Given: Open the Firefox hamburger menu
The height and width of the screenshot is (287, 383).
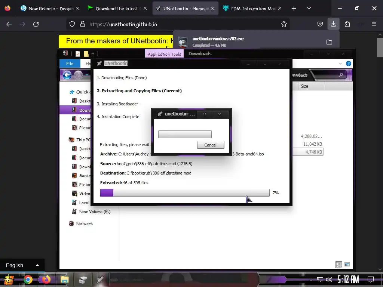Looking at the screenshot, I should click(x=374, y=24).
